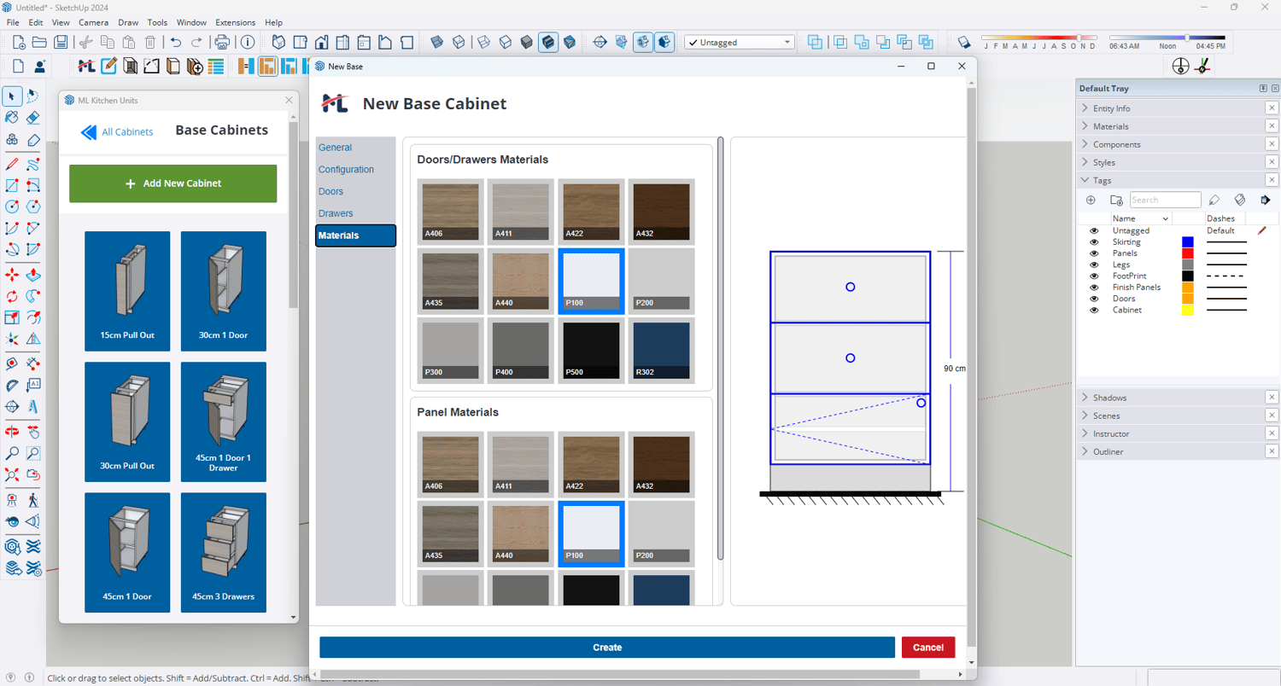Hide the Finish Panels tag
The image size is (1281, 686).
[x=1094, y=288]
